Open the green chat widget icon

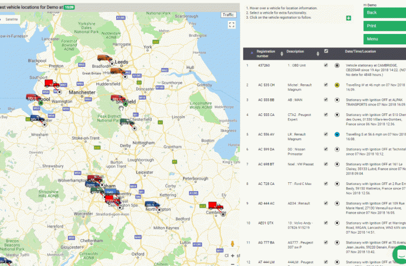coord(400,255)
